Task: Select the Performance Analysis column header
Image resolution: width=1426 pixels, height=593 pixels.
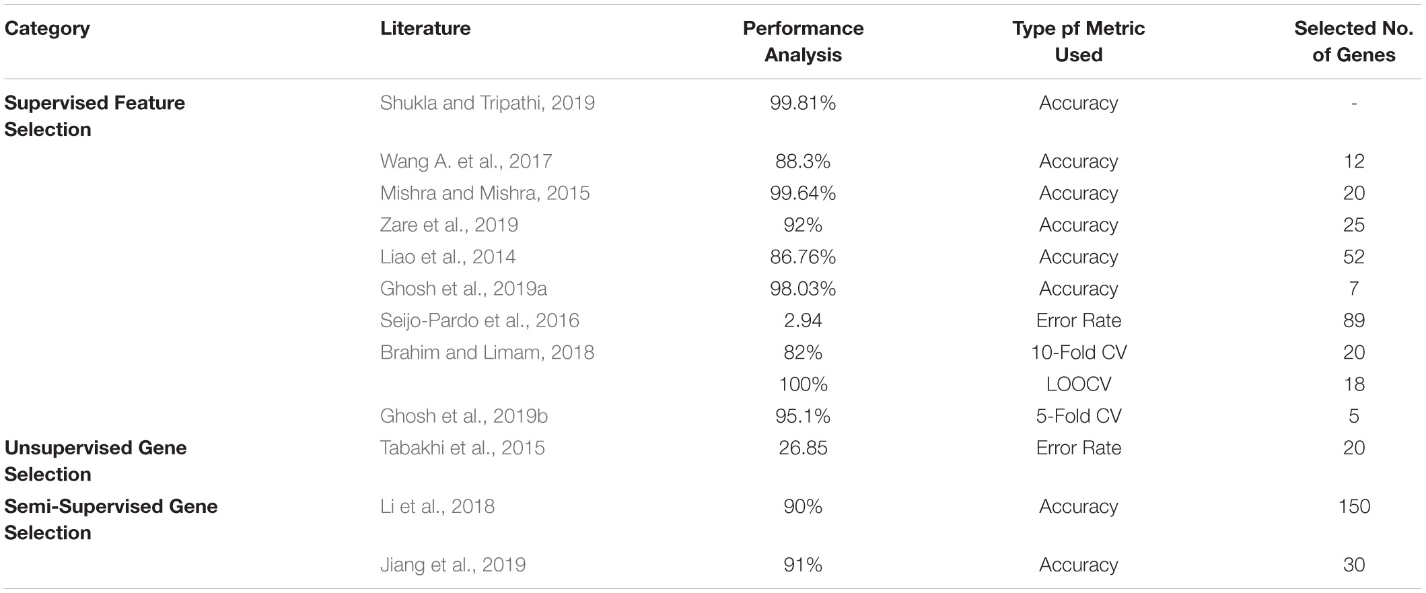Action: click(x=803, y=42)
